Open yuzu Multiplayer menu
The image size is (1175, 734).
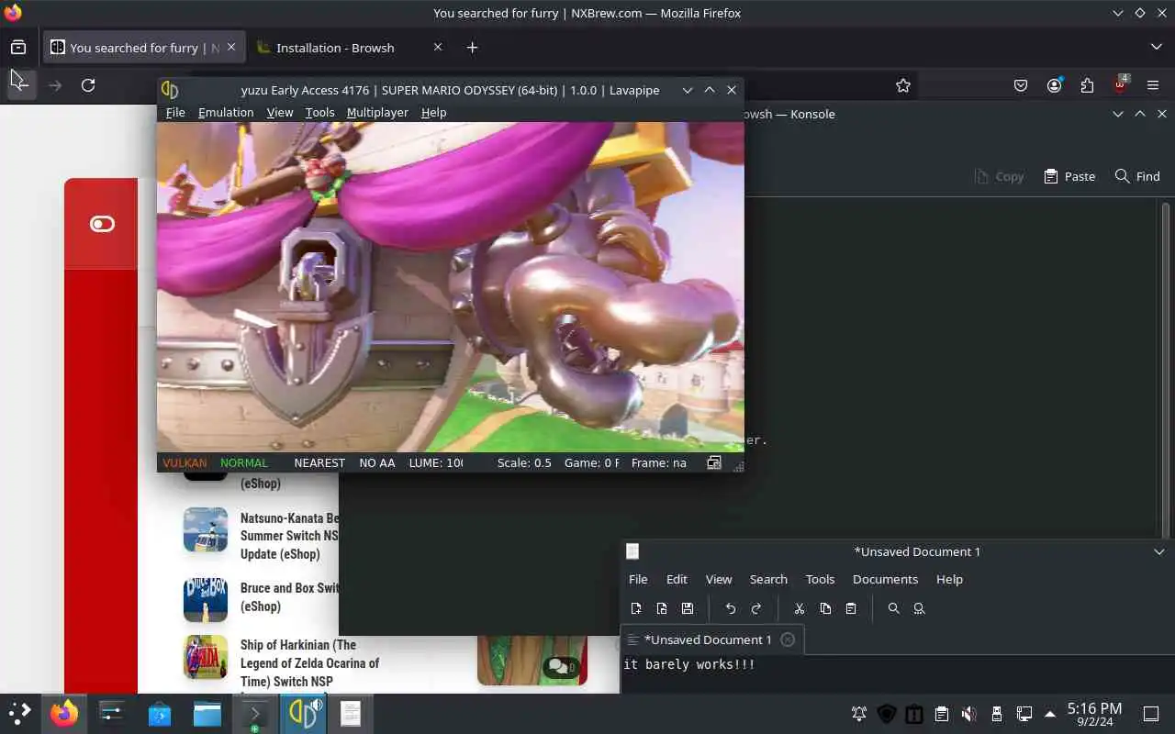click(377, 112)
